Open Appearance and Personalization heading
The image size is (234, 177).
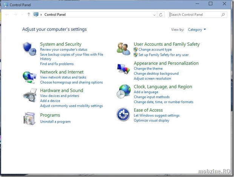(166, 63)
